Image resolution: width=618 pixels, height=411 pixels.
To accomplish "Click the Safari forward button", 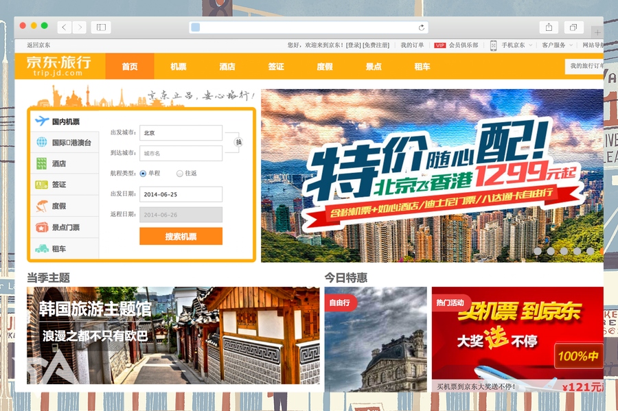I will 80,27.
